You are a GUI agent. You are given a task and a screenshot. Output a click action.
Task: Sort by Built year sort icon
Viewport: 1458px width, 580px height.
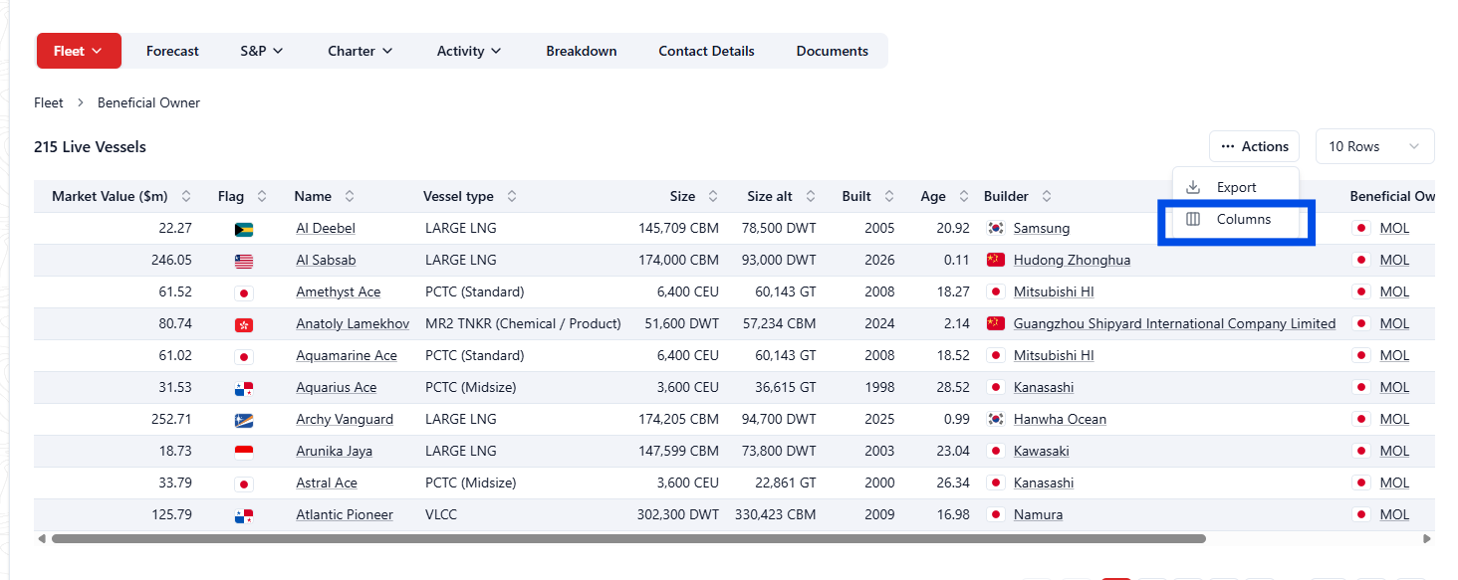[889, 196]
